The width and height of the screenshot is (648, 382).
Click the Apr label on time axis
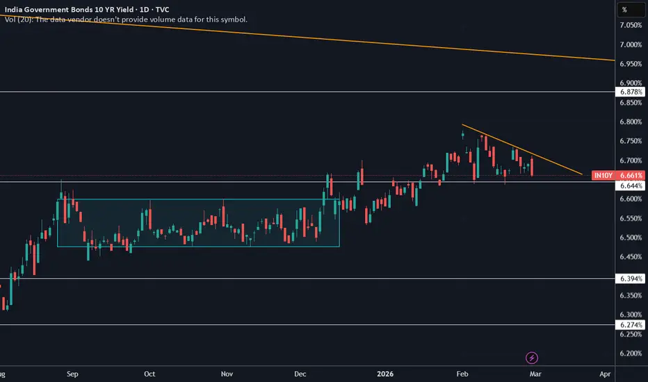605,374
